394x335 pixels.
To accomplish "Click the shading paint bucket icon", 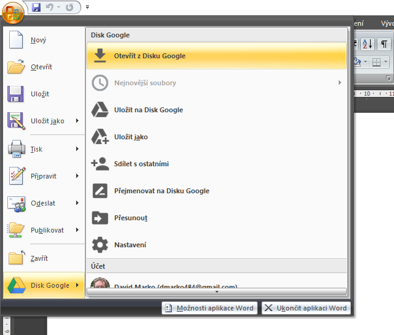I will pos(357,61).
